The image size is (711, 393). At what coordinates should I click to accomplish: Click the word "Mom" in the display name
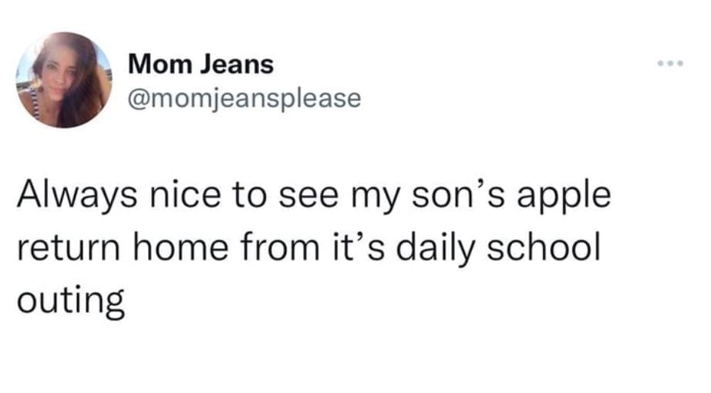154,65
